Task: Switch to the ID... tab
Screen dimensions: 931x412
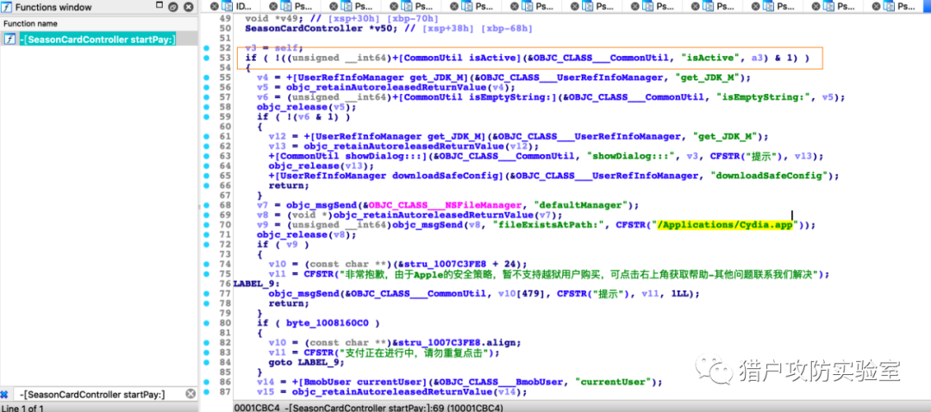Action: (242, 6)
